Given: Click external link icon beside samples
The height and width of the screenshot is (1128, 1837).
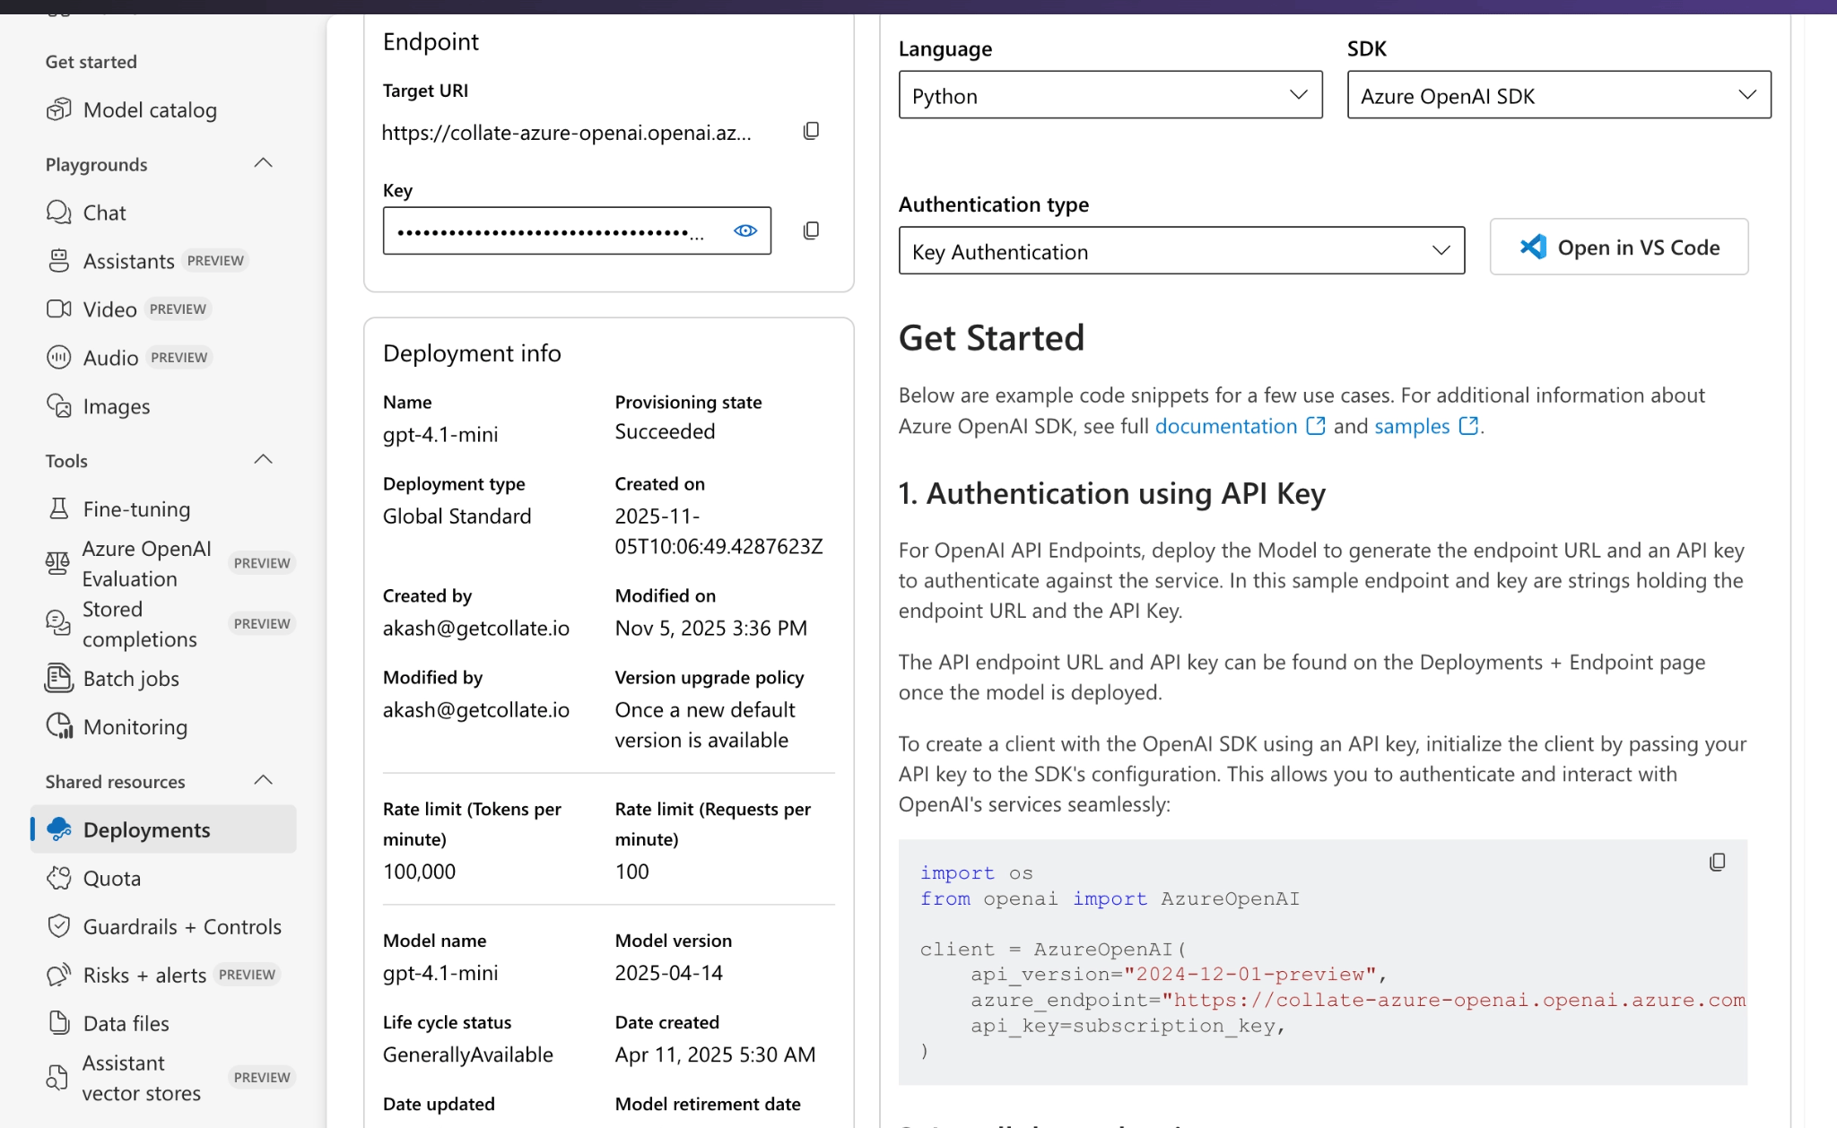Looking at the screenshot, I should [1468, 426].
